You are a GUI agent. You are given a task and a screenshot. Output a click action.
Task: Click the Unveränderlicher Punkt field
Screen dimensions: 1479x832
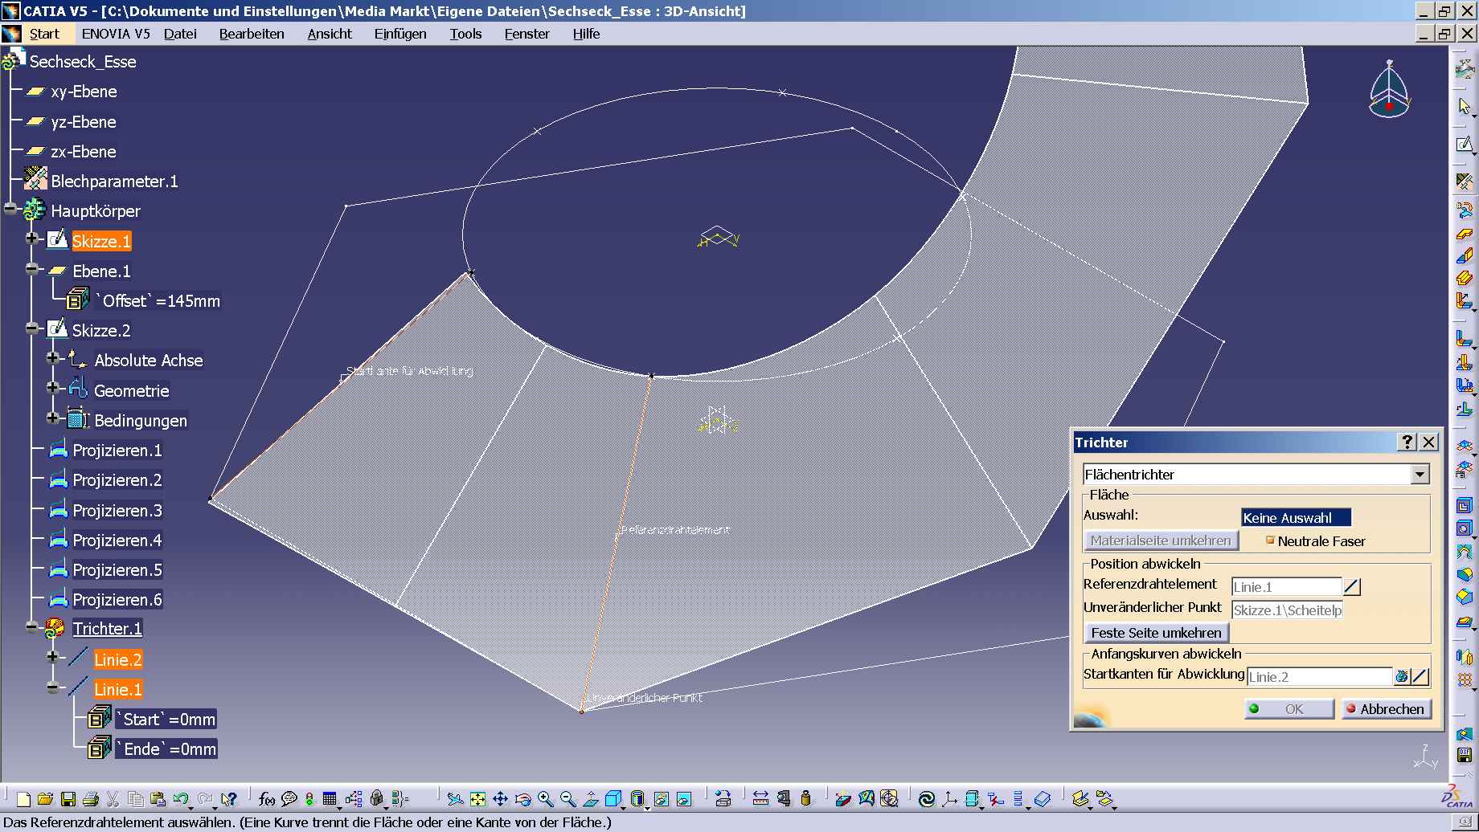click(1286, 610)
